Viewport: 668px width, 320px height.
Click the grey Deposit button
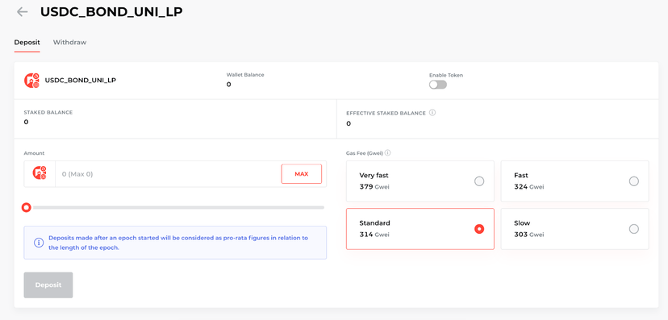click(x=48, y=285)
